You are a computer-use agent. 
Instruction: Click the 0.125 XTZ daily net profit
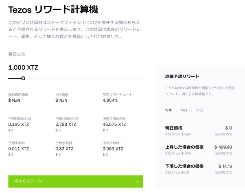click(x=19, y=124)
